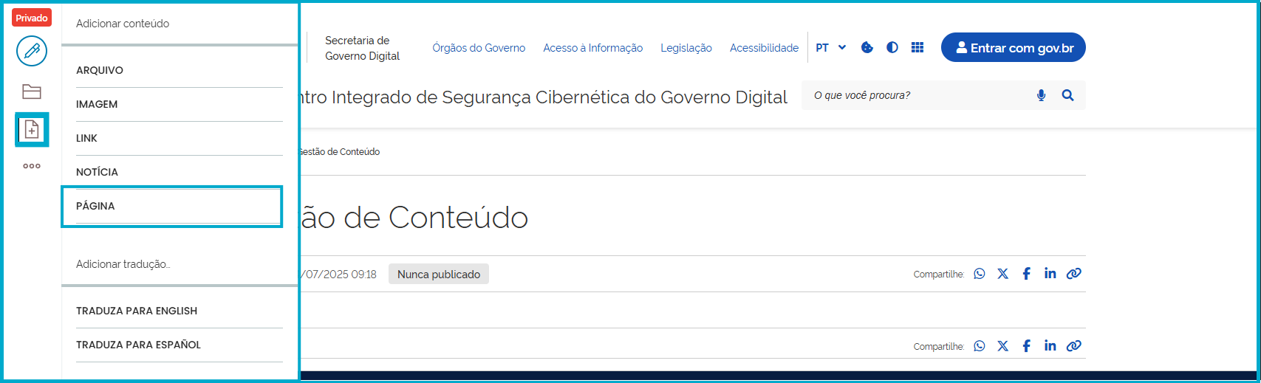Select NOTÍCIA in the add content menu
The image size is (1261, 383).
click(180, 172)
